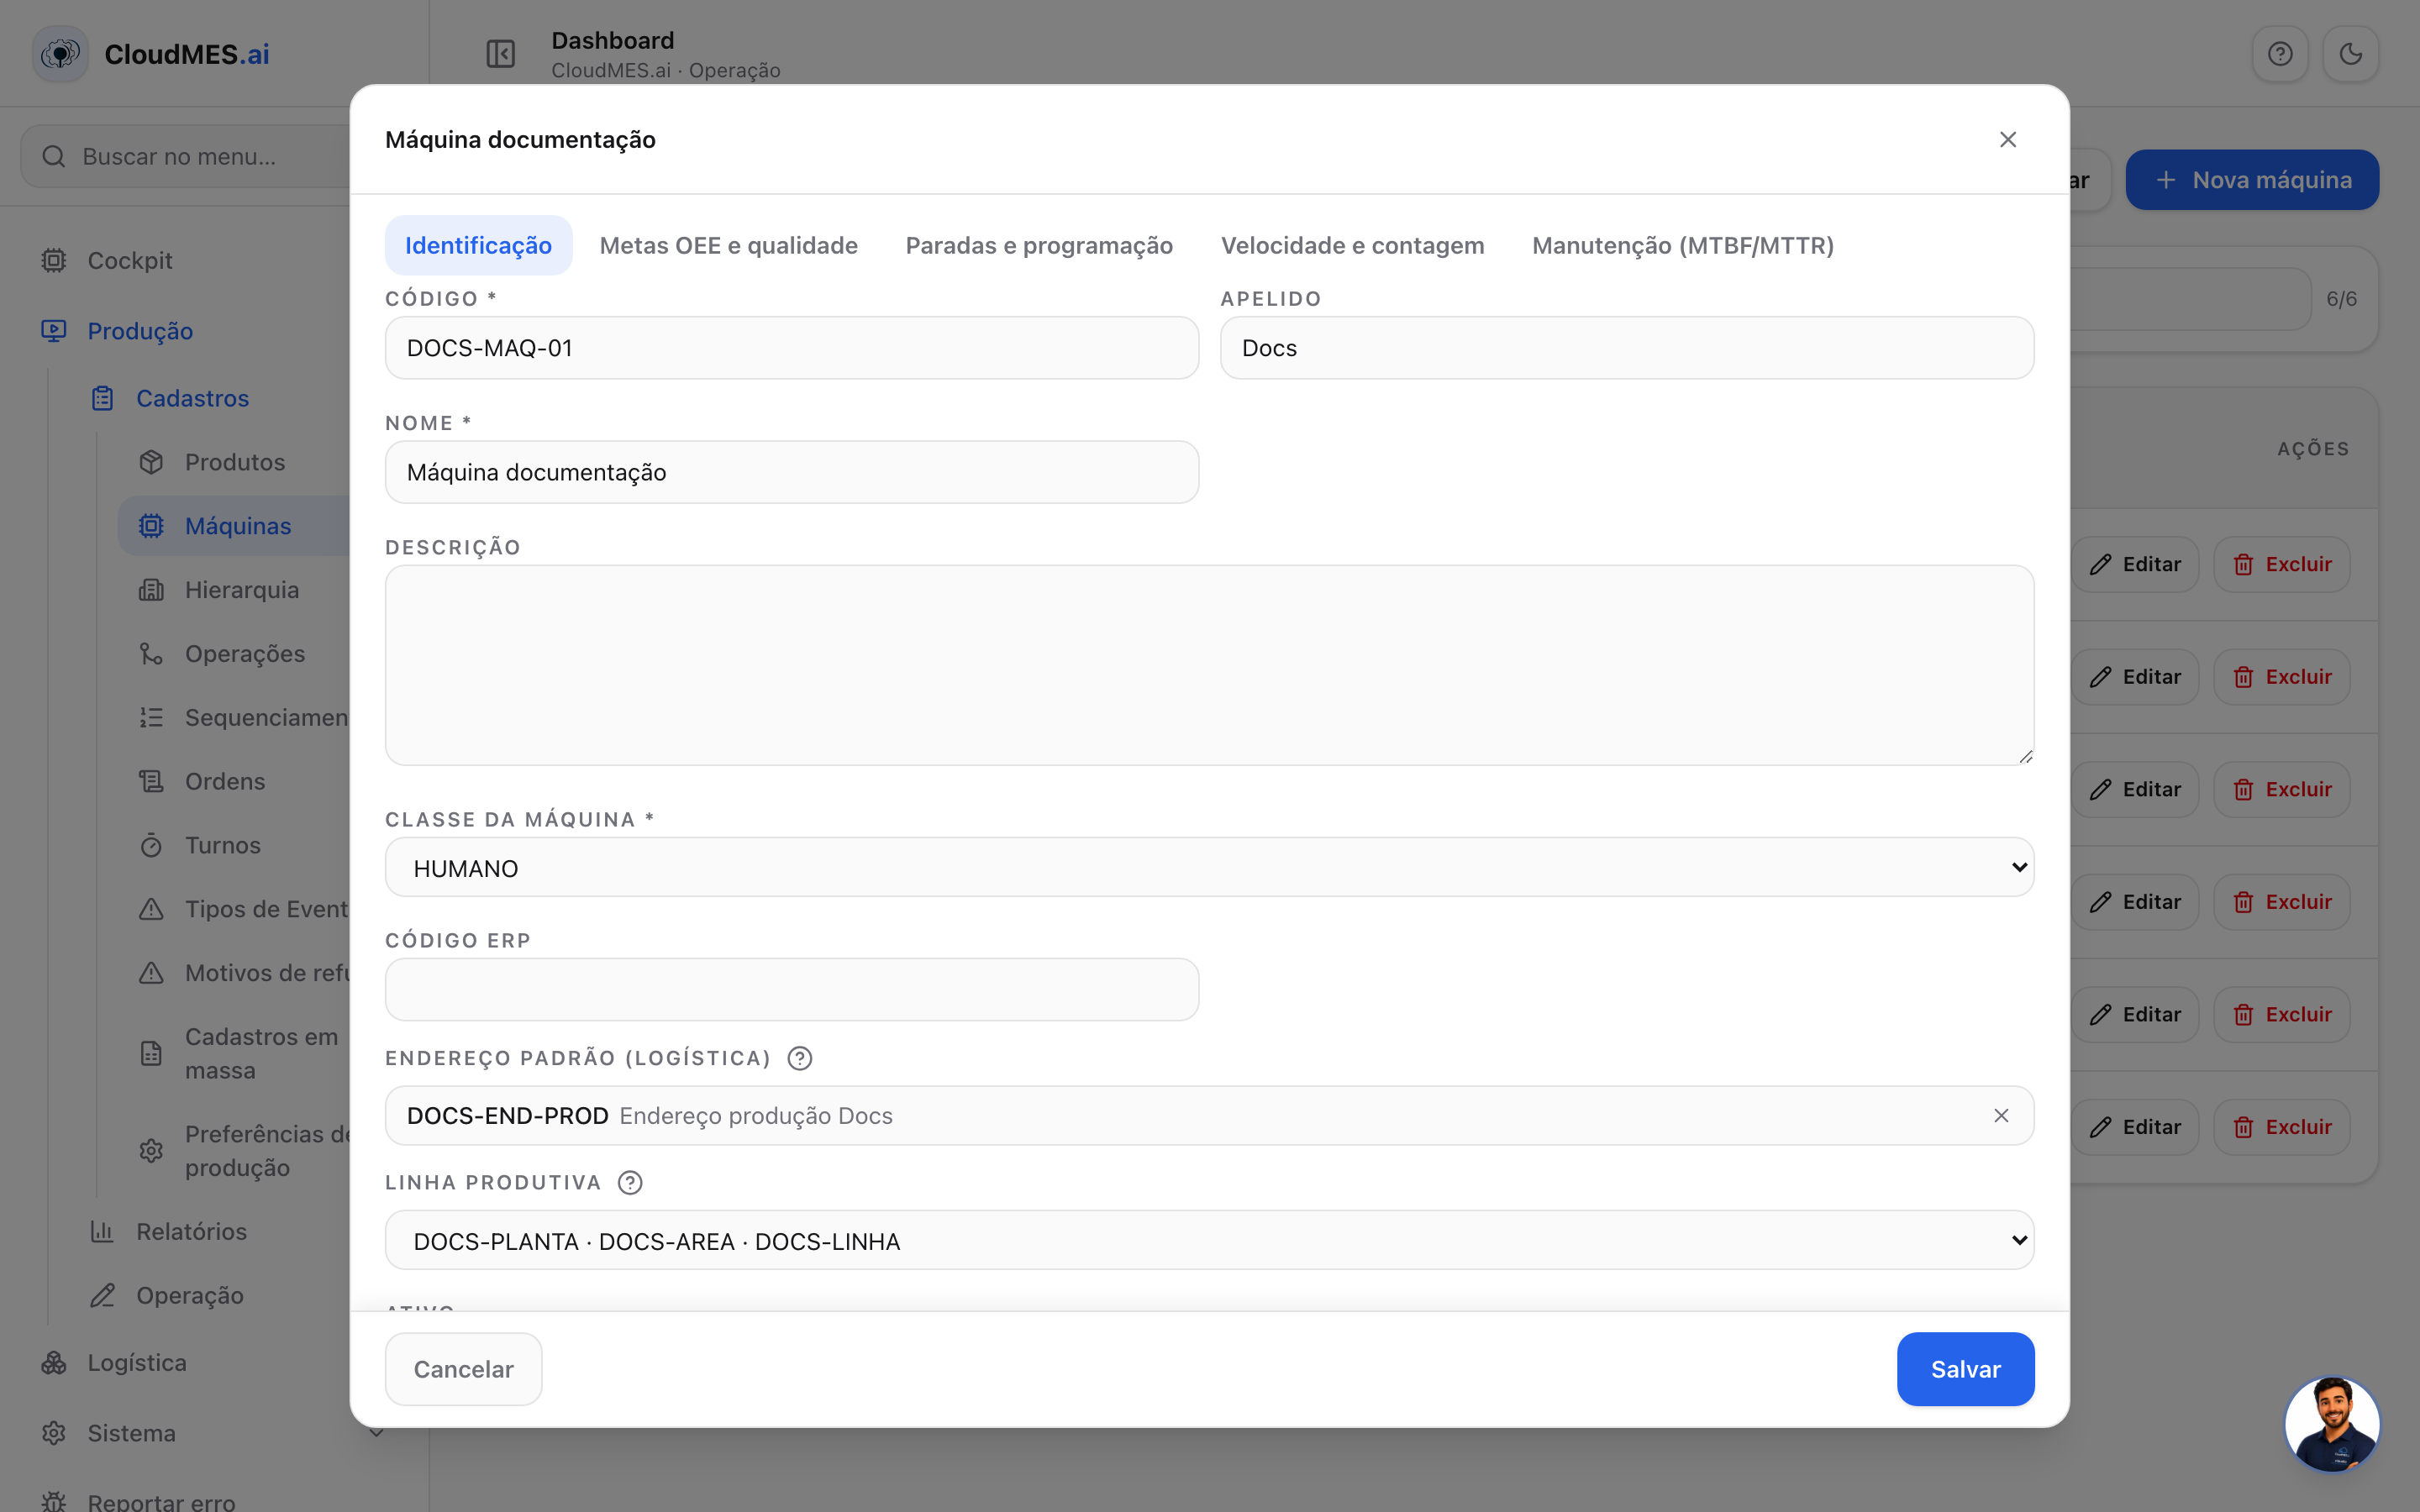
Task: Focus the Código ERP input field
Action: pos(792,989)
